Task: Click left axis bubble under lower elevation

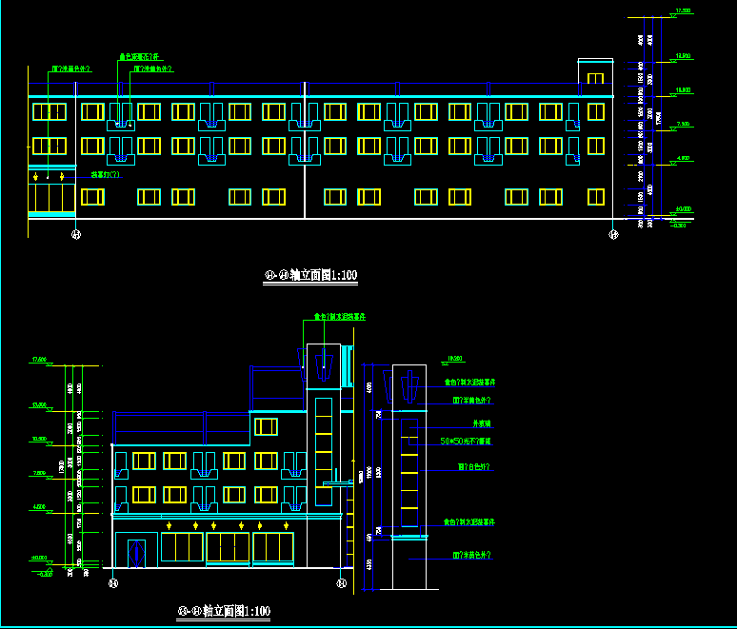Action: pyautogui.click(x=113, y=583)
